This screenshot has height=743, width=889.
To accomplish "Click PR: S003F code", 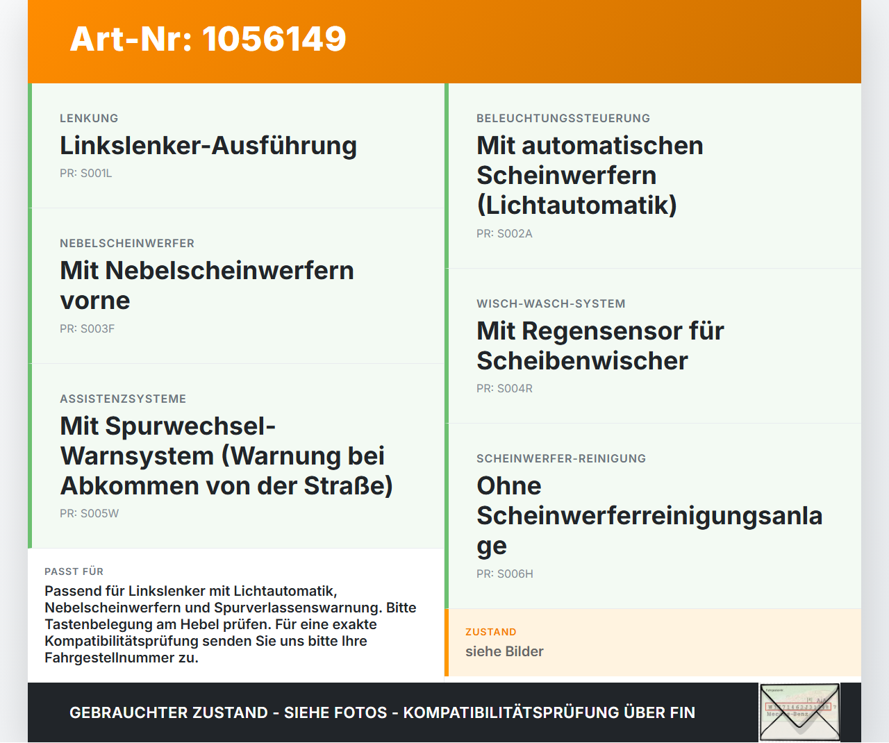I will click(88, 329).
